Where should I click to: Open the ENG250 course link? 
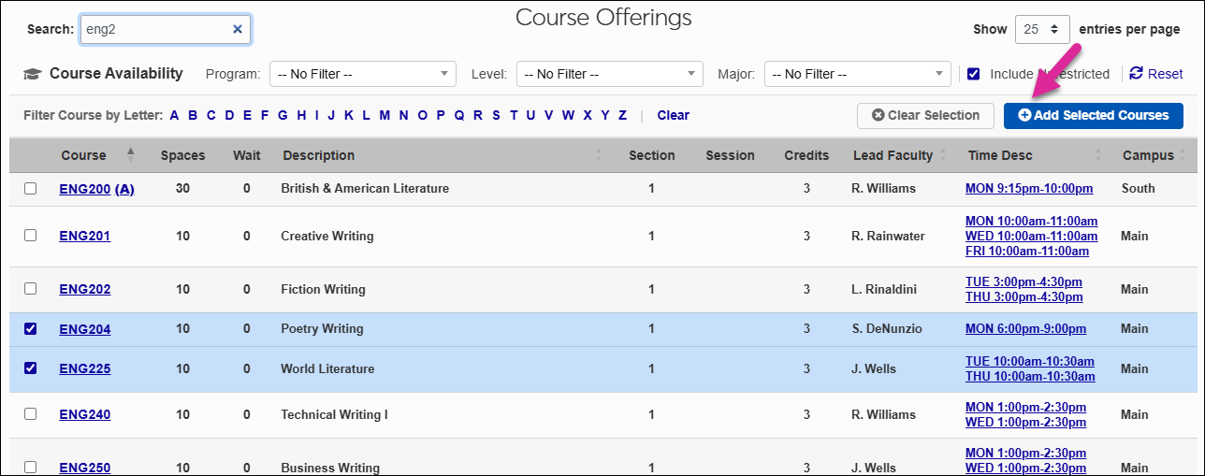tap(84, 468)
